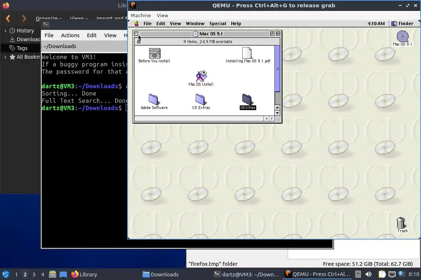Click the clipboard icon in system tray
The image size is (421, 280).
click(382, 274)
